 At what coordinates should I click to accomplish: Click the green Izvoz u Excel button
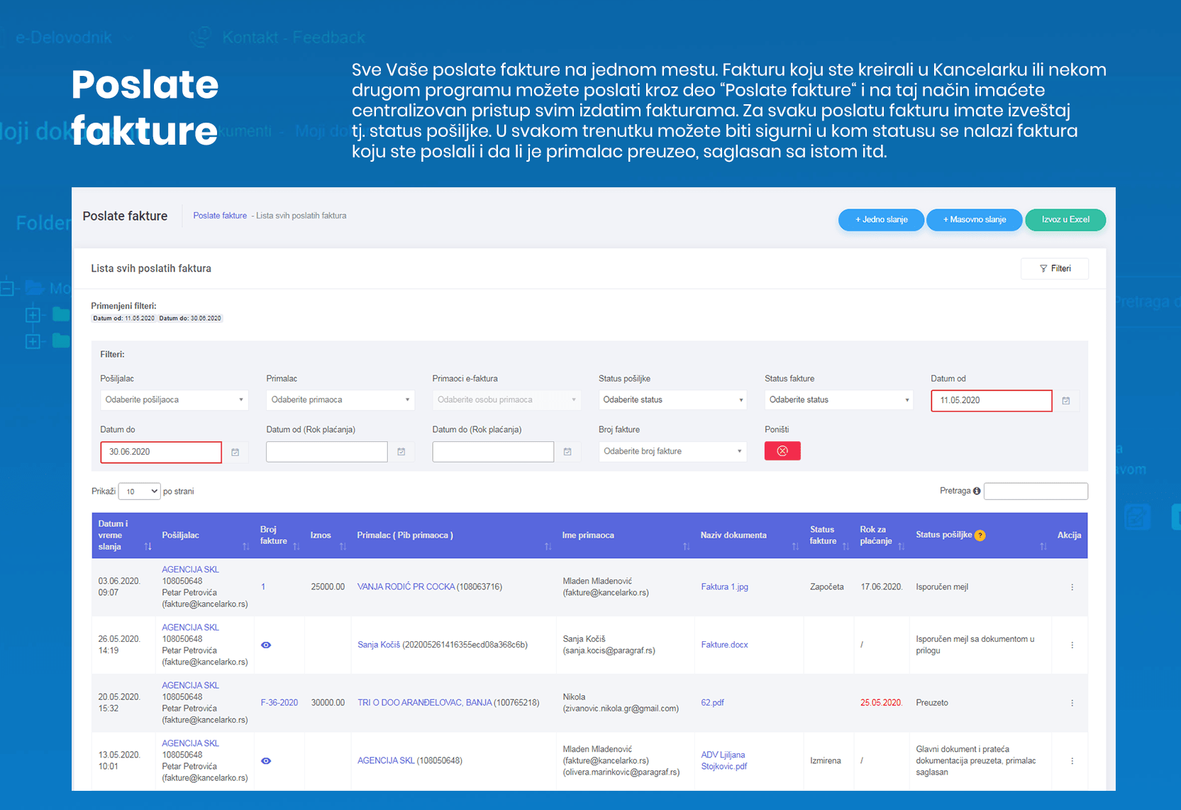(x=1065, y=220)
